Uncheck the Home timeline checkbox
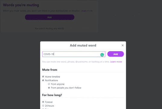The height and width of the screenshot is (109, 162). click(43, 77)
